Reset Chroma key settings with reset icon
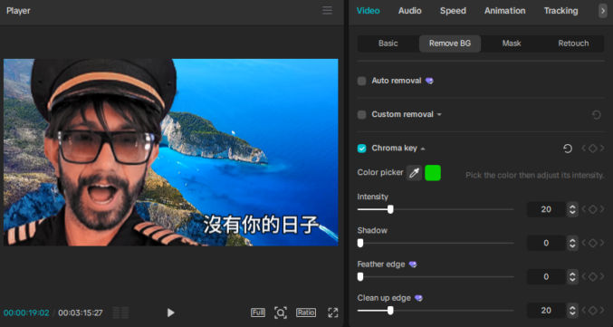 [568, 149]
